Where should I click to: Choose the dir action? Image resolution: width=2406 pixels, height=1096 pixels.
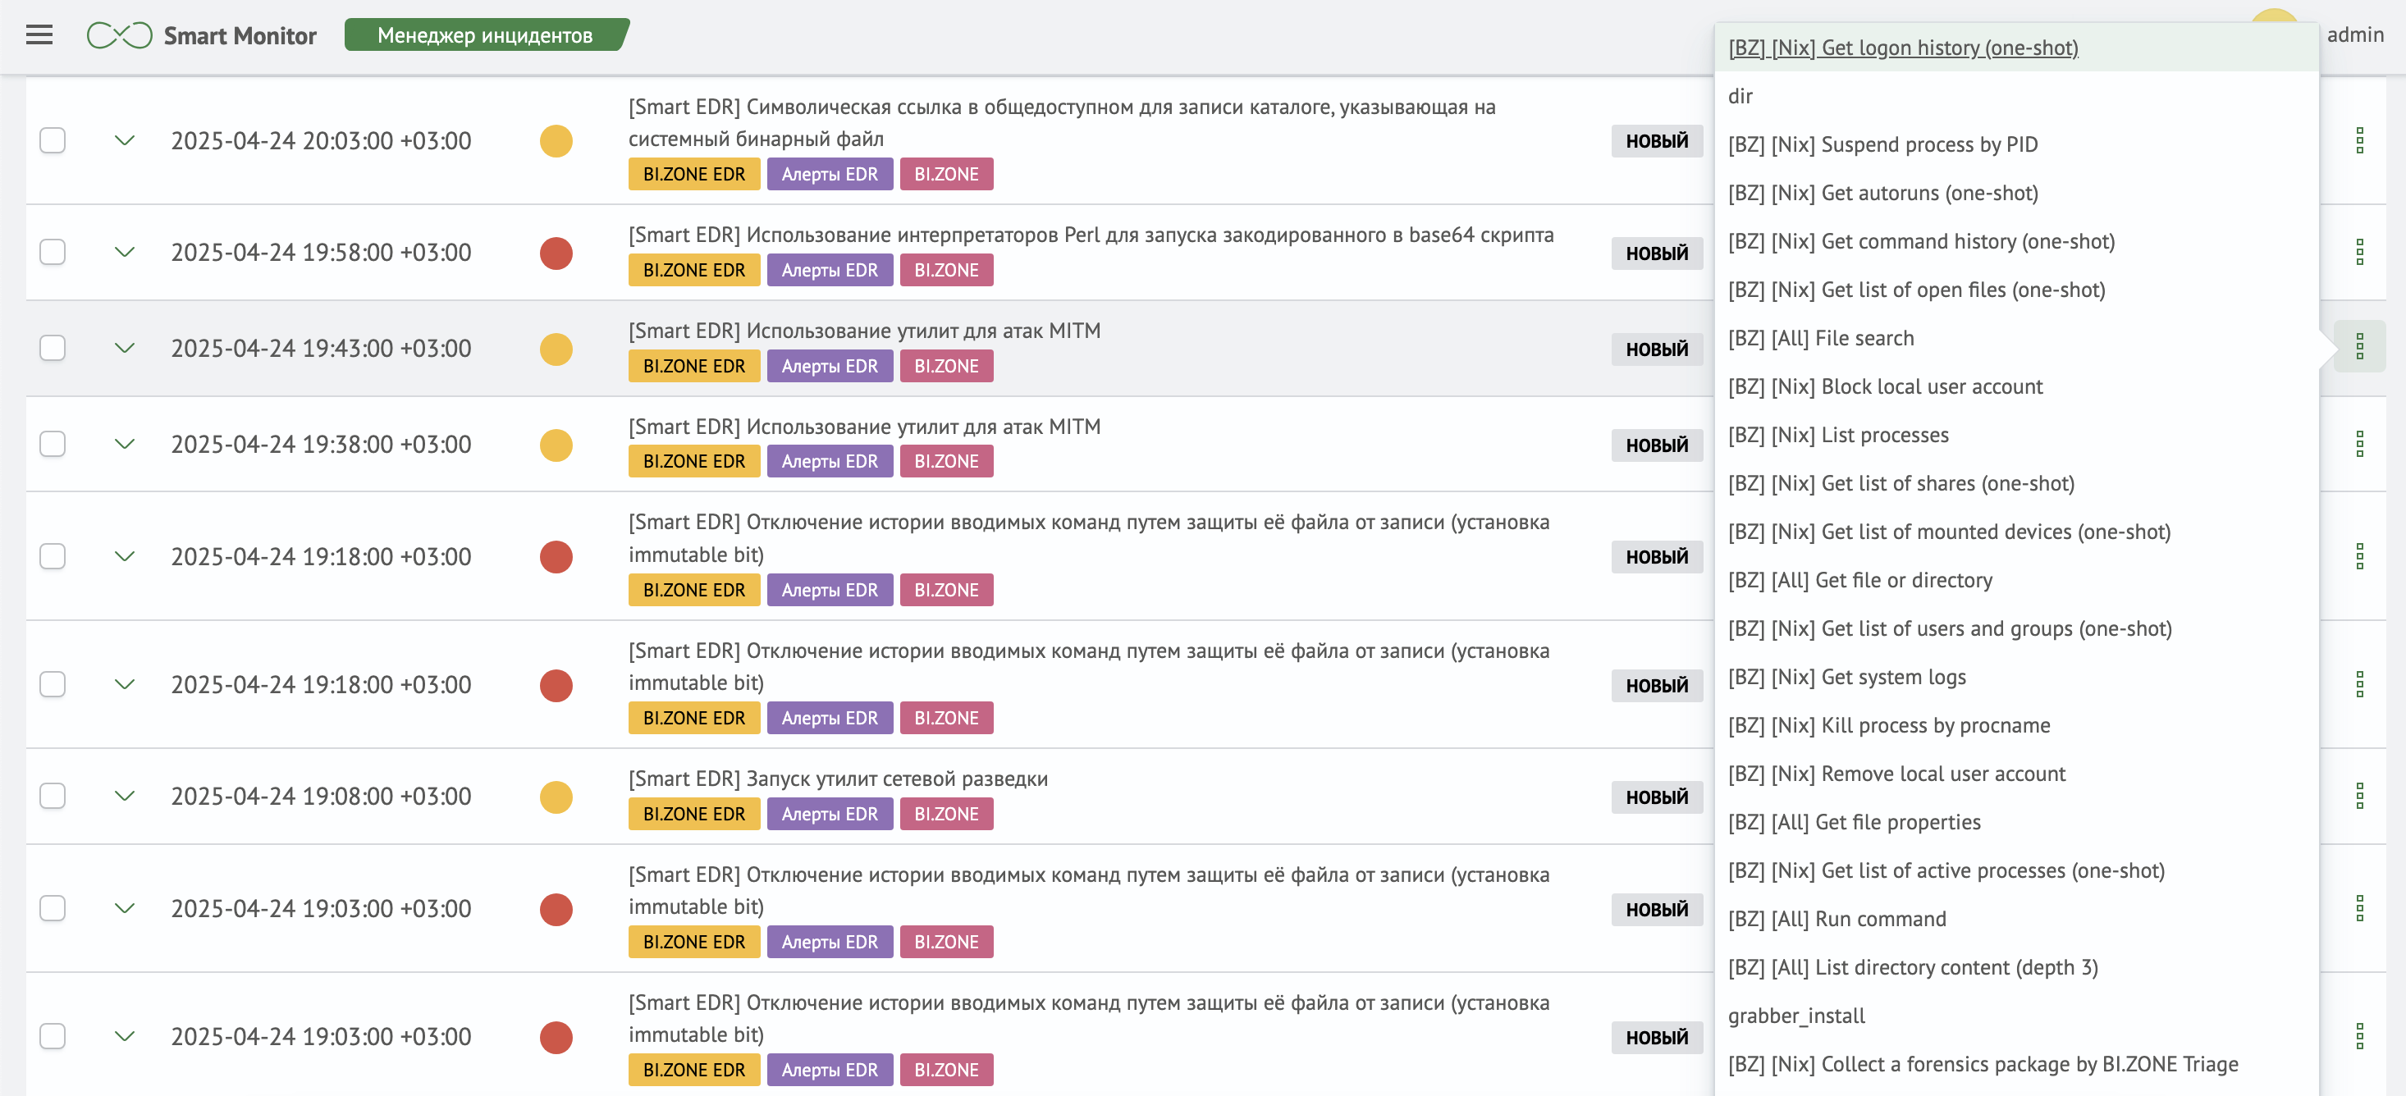pos(2015,96)
